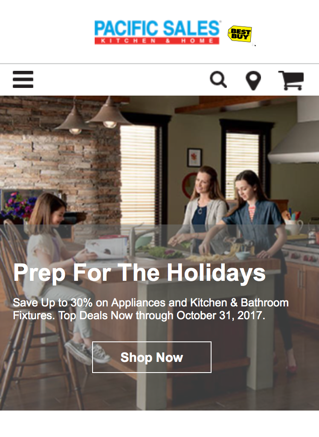Viewport: 319px width, 437px height.
Task: Find a store using the location pin icon
Action: (253, 81)
